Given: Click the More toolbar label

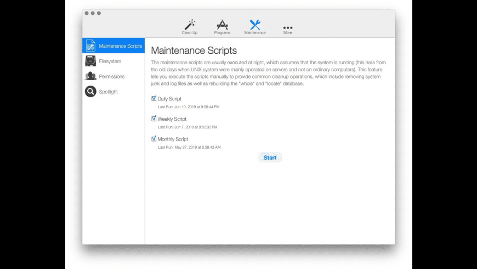Looking at the screenshot, I should click(x=287, y=32).
